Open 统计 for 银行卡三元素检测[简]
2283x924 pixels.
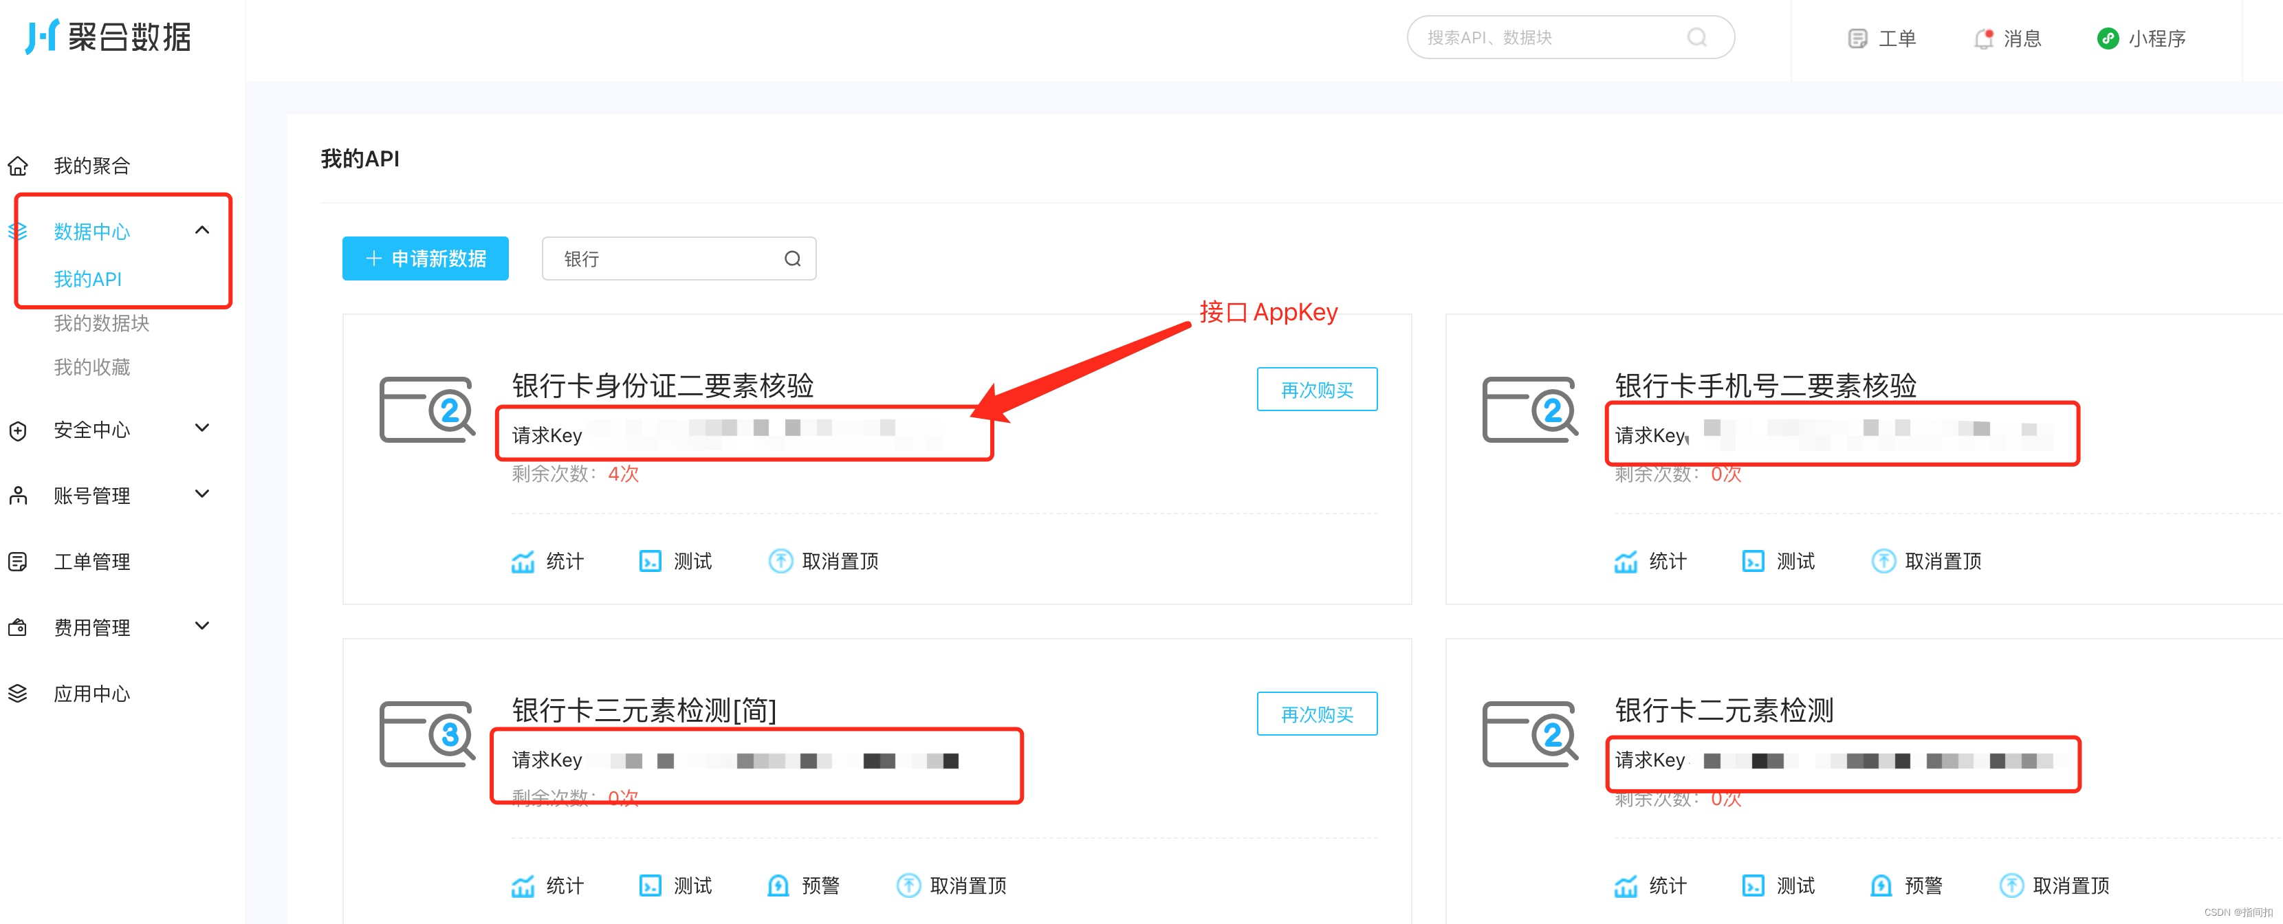pyautogui.click(x=547, y=886)
